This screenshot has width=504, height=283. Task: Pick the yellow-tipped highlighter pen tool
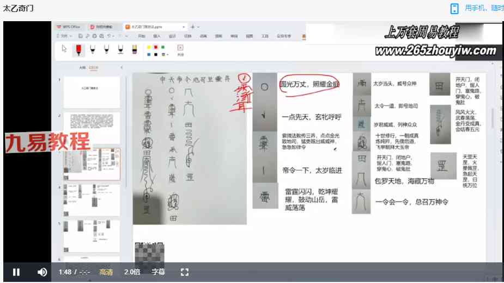(135, 49)
